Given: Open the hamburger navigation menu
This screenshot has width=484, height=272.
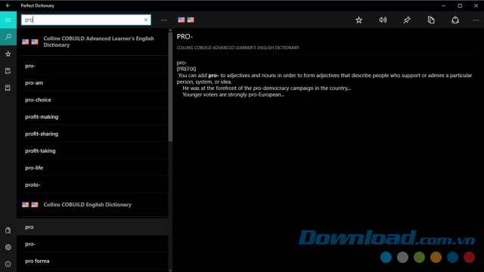Looking at the screenshot, I should pos(8,20).
